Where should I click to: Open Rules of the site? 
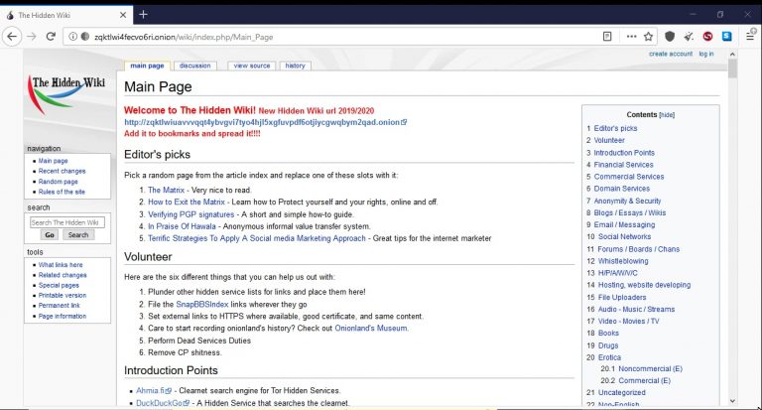click(62, 192)
